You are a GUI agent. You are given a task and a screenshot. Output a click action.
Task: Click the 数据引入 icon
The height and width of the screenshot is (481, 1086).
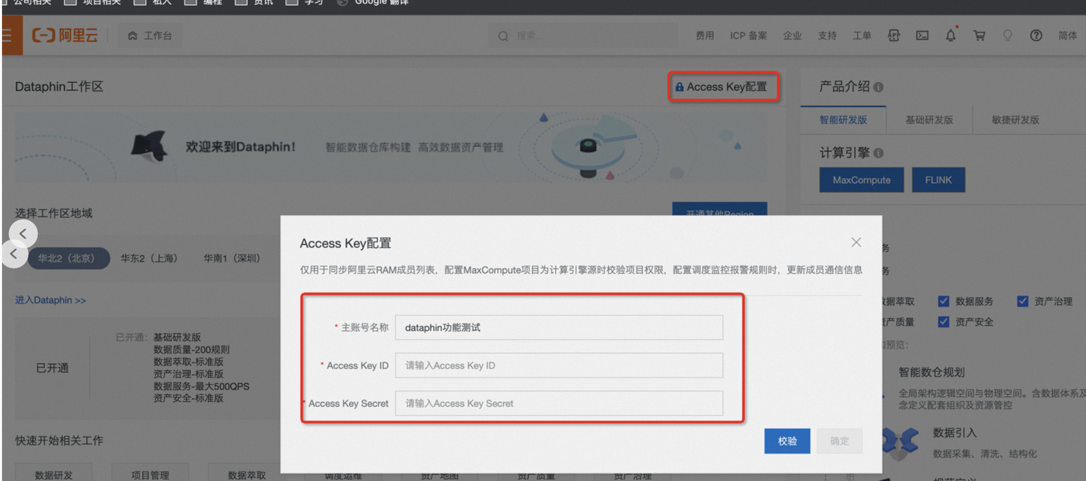(901, 443)
